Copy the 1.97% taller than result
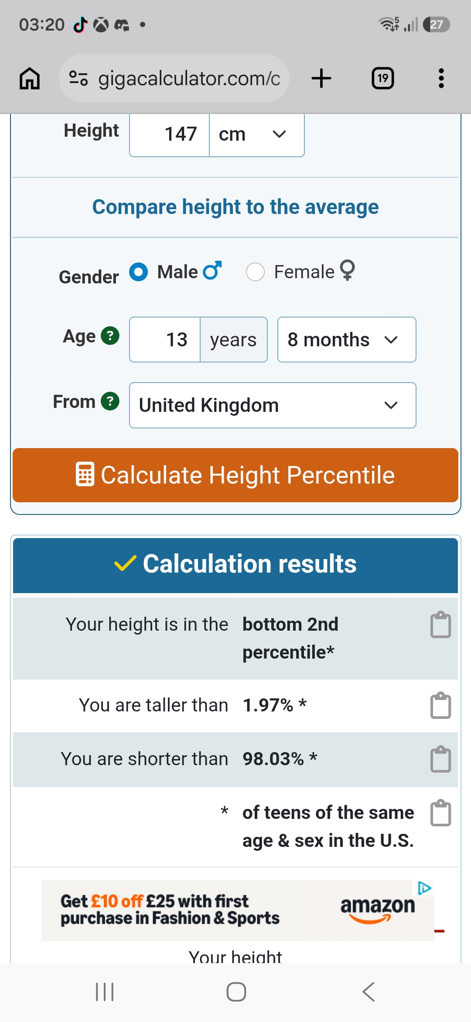 pyautogui.click(x=440, y=705)
